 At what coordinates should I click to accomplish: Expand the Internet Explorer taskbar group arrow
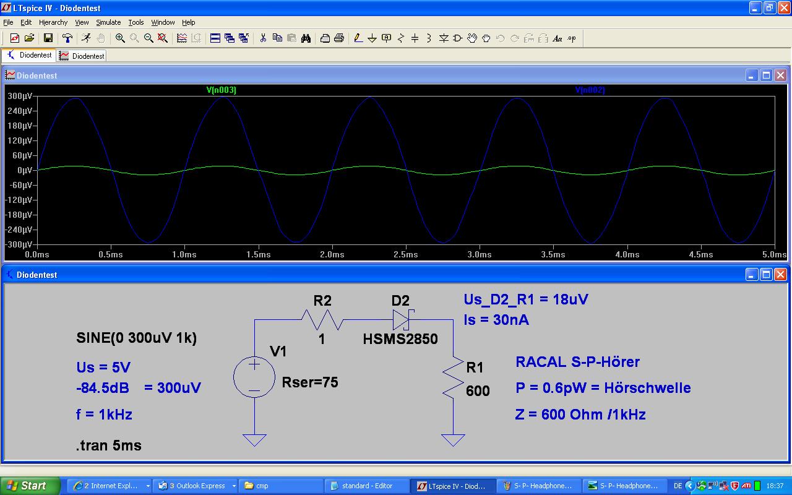click(x=148, y=486)
